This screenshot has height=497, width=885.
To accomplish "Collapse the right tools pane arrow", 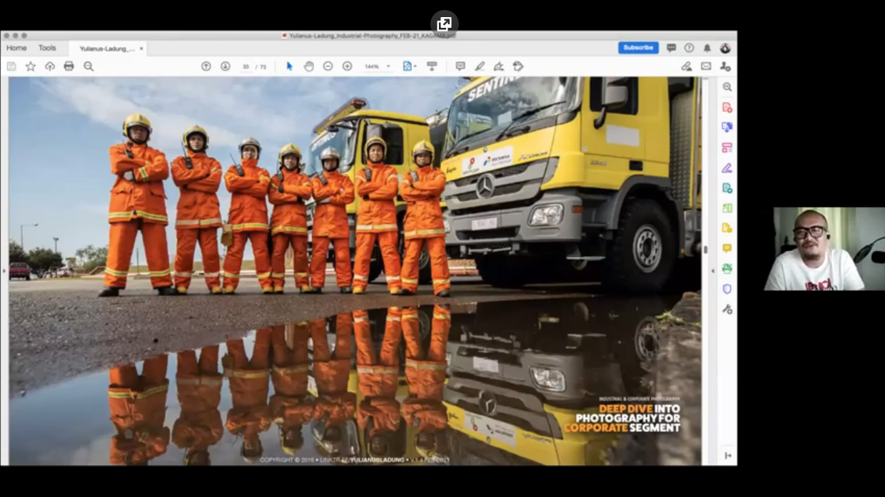I will tap(712, 271).
